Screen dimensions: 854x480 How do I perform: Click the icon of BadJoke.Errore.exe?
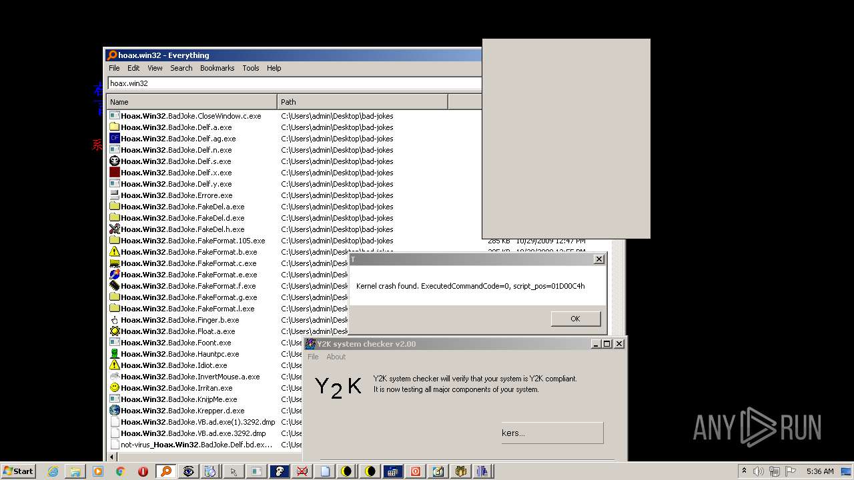click(x=114, y=195)
